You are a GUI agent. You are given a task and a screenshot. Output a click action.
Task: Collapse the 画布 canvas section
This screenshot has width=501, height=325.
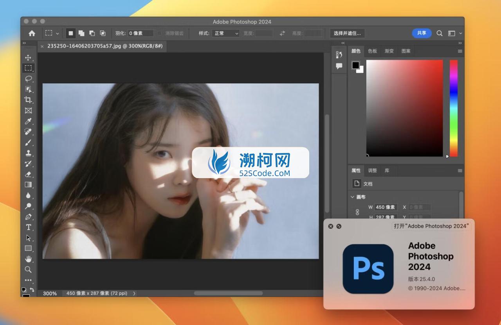point(352,197)
